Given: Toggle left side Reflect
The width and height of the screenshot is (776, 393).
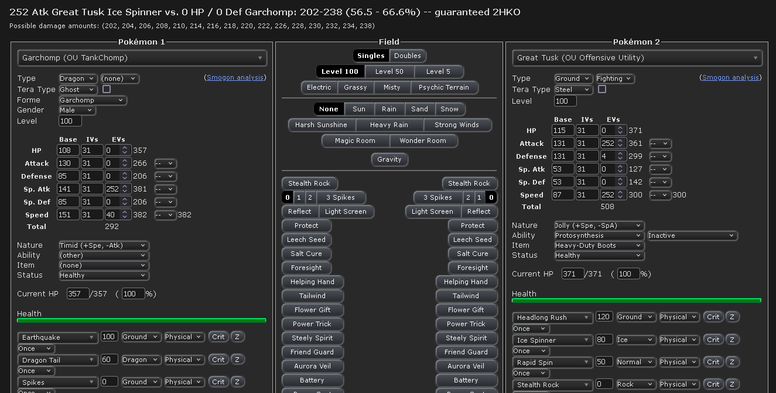Looking at the screenshot, I should 299,211.
